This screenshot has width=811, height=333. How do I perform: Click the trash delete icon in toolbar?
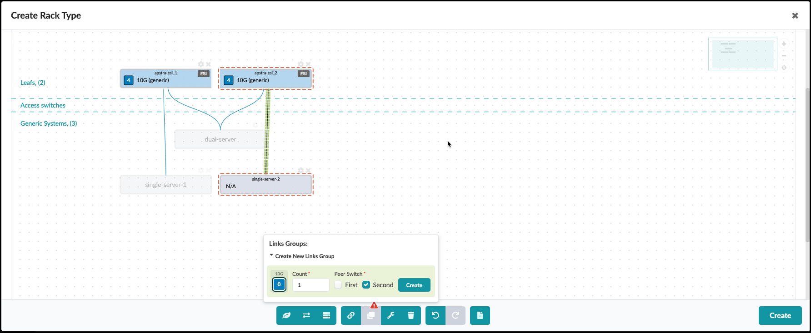click(411, 315)
